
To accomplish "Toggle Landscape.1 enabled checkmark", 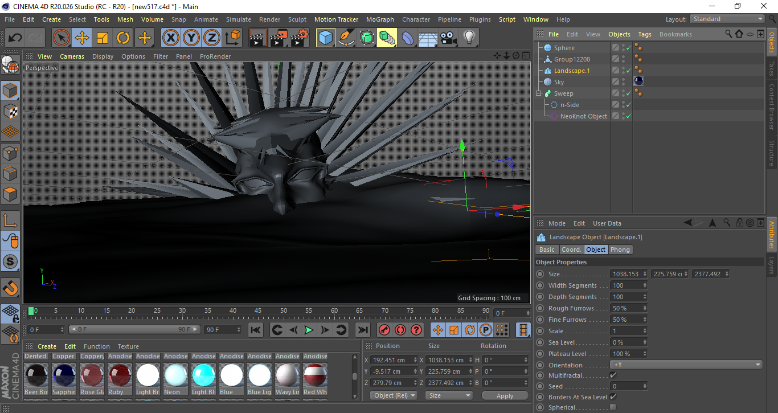I will pyautogui.click(x=629, y=71).
